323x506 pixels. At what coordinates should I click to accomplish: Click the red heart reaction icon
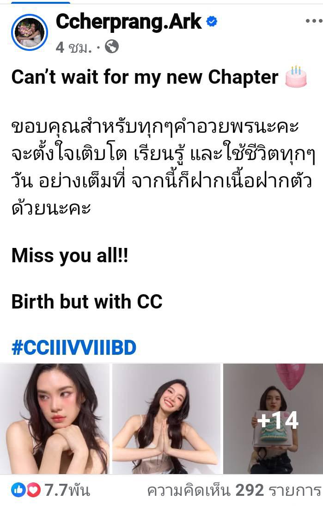coord(33,490)
